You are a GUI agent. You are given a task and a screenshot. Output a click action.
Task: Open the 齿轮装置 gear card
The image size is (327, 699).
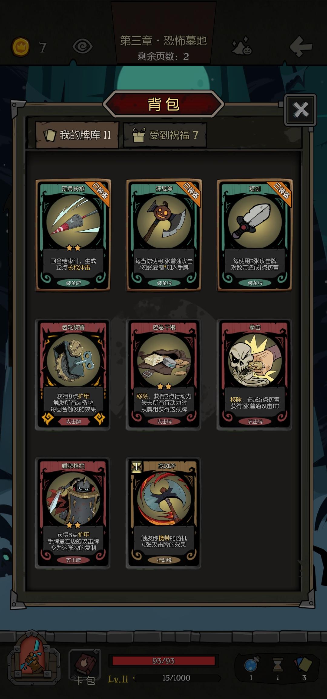[73, 374]
